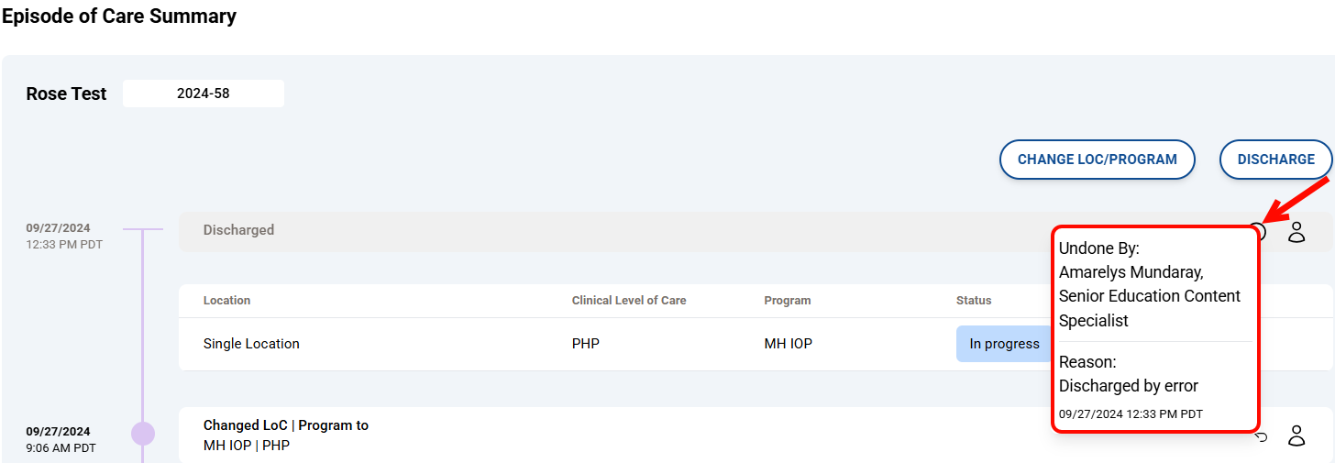1335x463 pixels.
Task: Click the MH IOP program cell
Action: click(x=788, y=344)
